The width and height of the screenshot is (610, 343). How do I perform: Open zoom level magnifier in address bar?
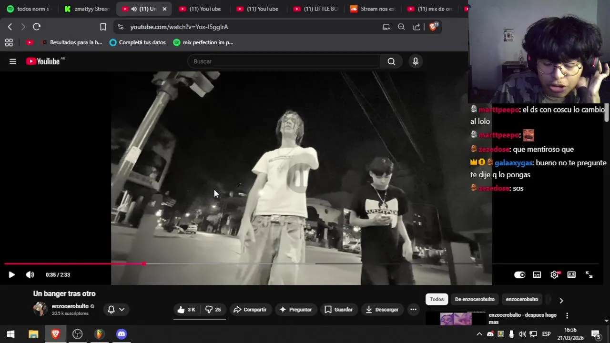tap(401, 27)
